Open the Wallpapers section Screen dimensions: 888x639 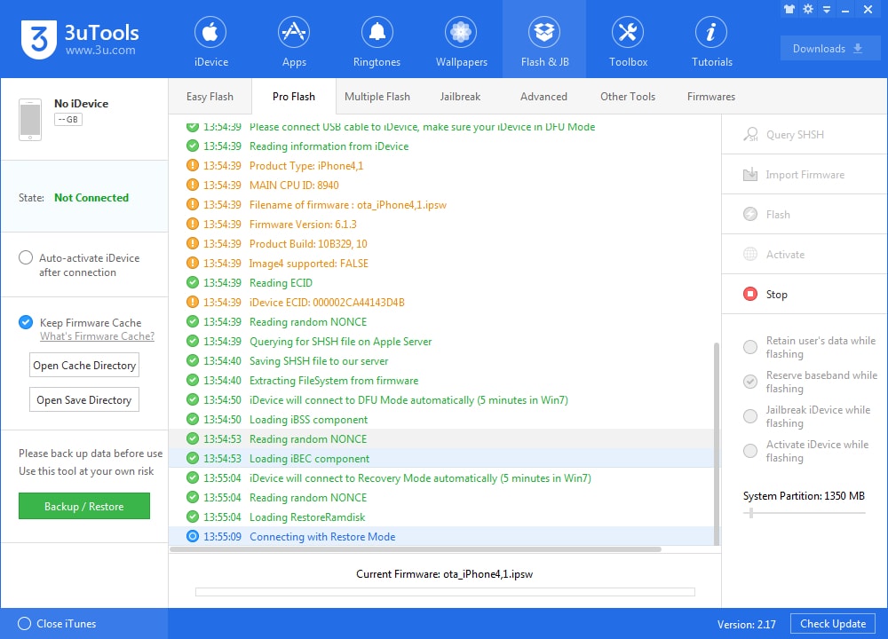[461, 41]
